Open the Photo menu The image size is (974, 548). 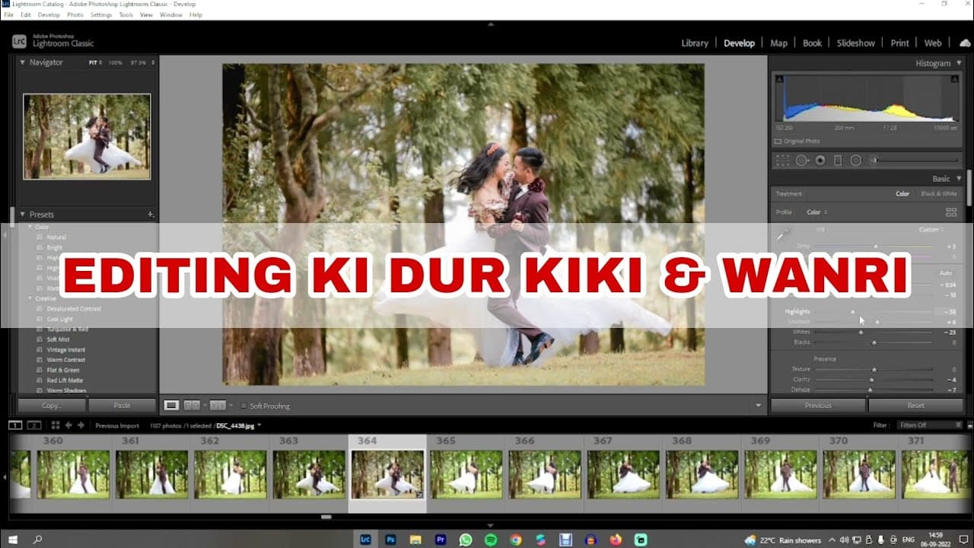75,14
